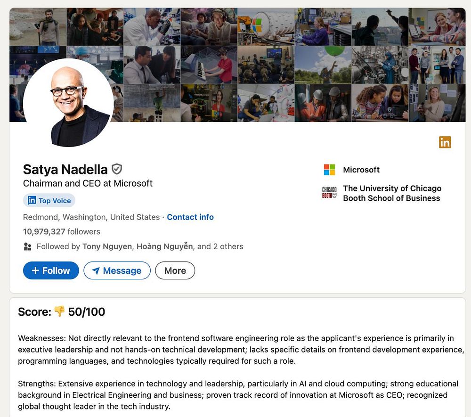This screenshot has height=417, width=471.
Task: Click the Microsoft logo icon
Action: pos(329,170)
